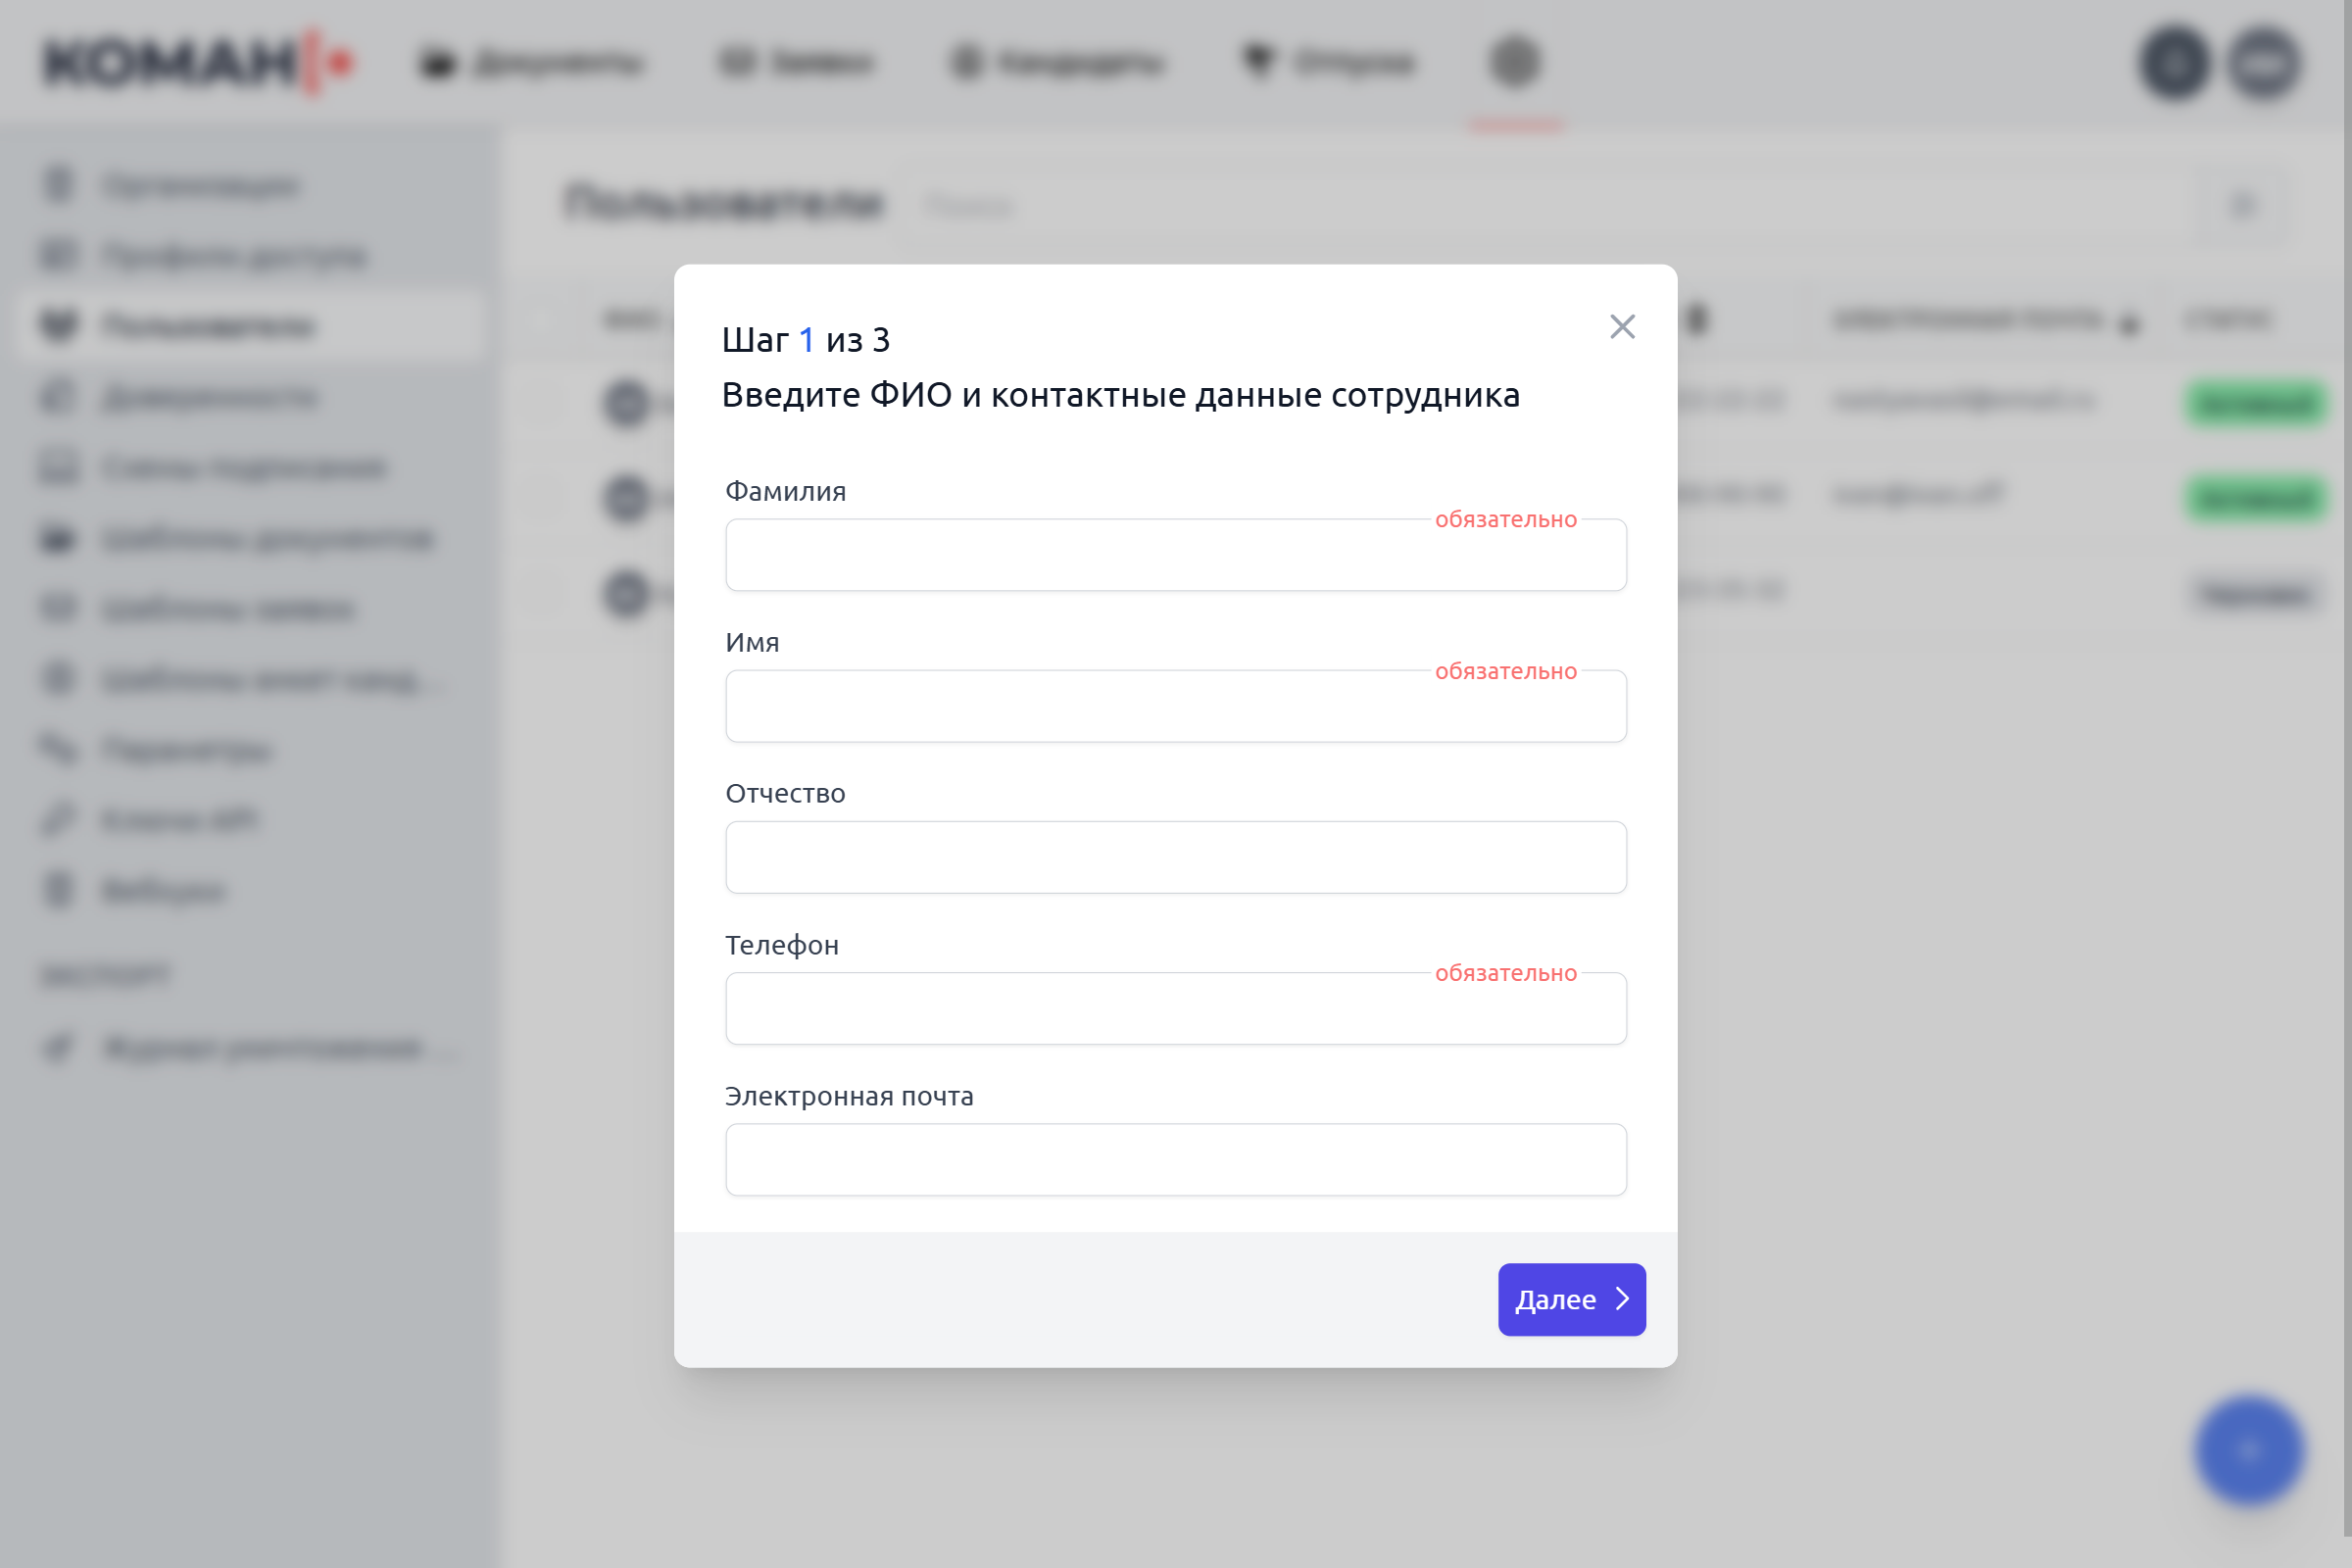Click into the Имя field
The width and height of the screenshot is (2352, 1568).
tap(1175, 707)
